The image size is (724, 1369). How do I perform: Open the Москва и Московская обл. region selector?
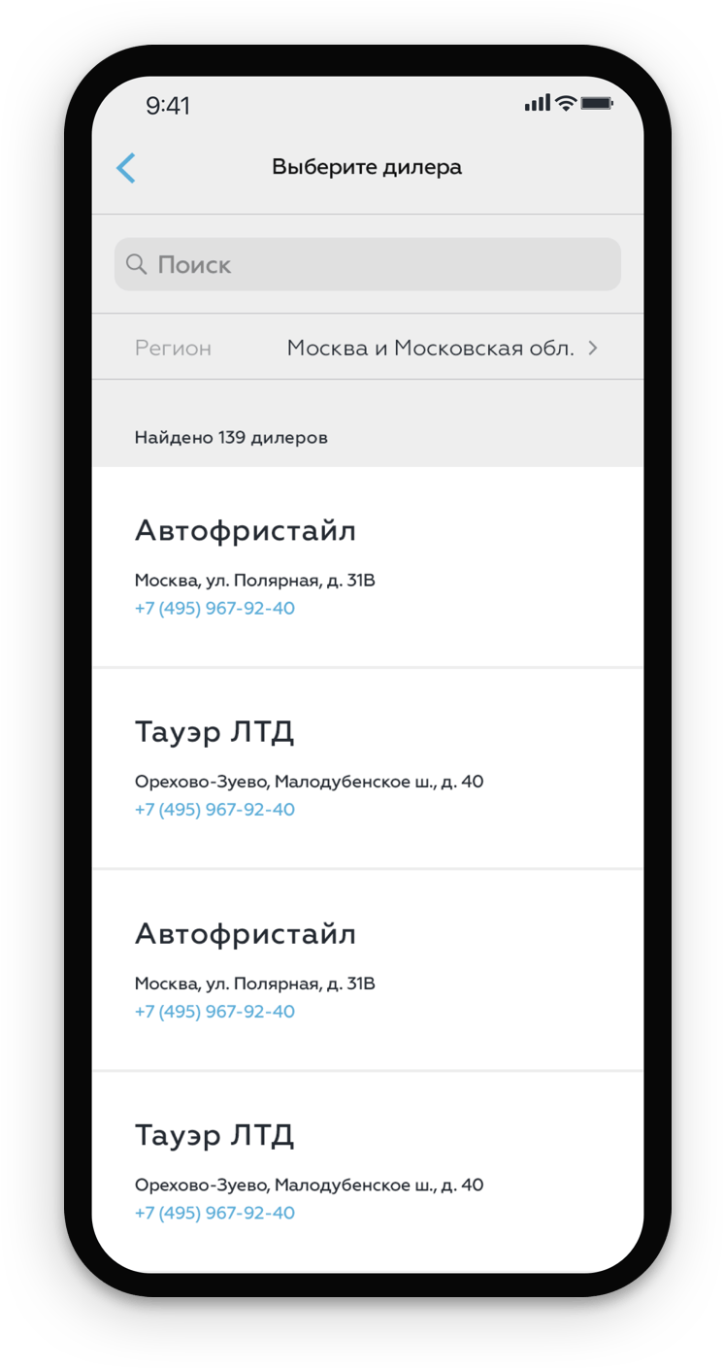point(430,348)
